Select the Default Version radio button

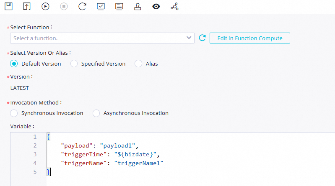coord(14,64)
